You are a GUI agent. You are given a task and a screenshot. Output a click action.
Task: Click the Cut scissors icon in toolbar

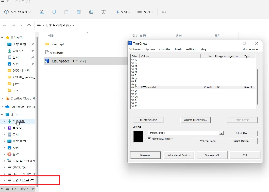coord(42,12)
